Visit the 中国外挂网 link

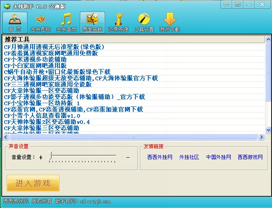tap(219, 157)
